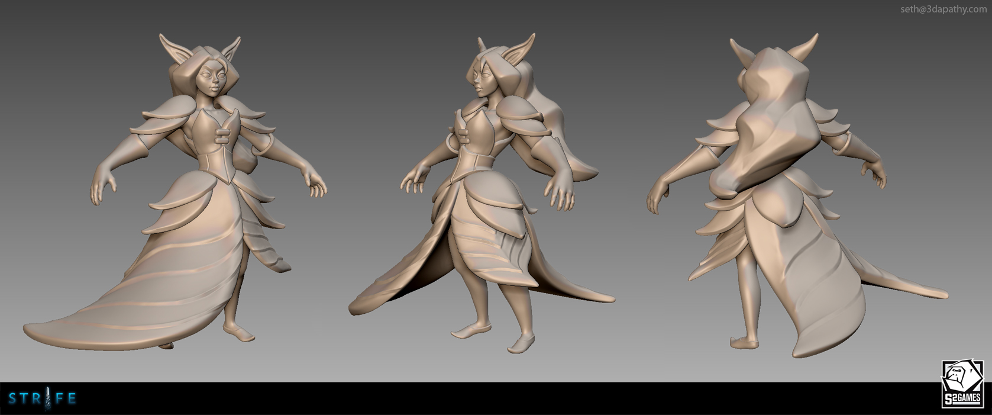Image resolution: width=992 pixels, height=415 pixels.
Task: Click the STRIFE logo in the bottom bar
Action: tap(43, 398)
